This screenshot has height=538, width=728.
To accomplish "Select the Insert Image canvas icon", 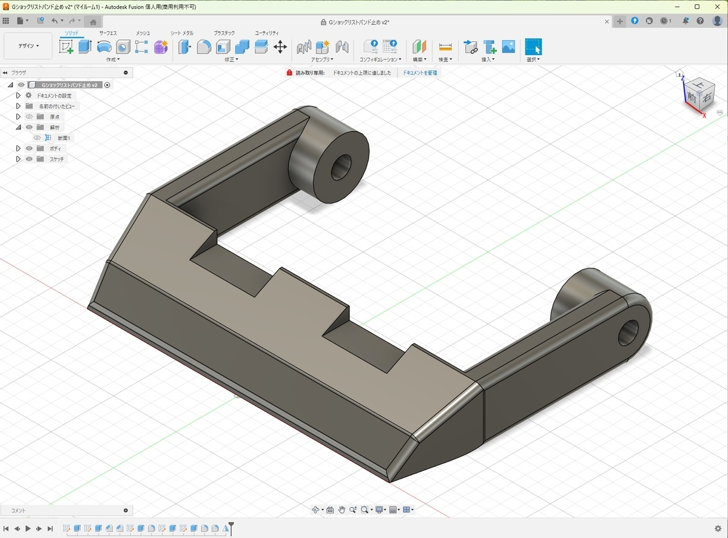I will click(508, 47).
